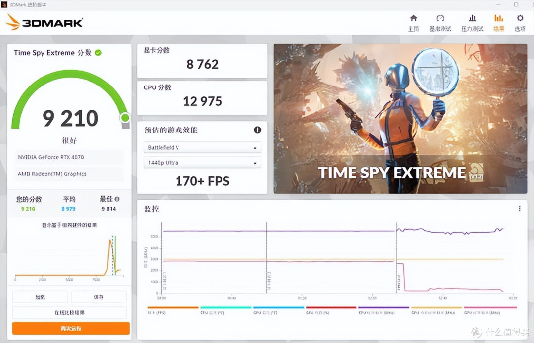Image resolution: width=534 pixels, height=343 pixels.
Task: Open info icon for 预估的游戏效能
Action: (257, 129)
